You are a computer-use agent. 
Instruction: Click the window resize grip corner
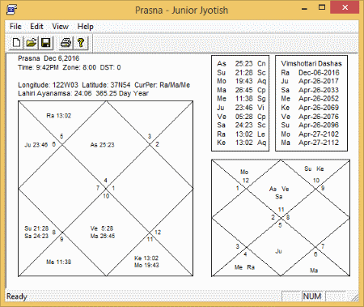point(355,296)
